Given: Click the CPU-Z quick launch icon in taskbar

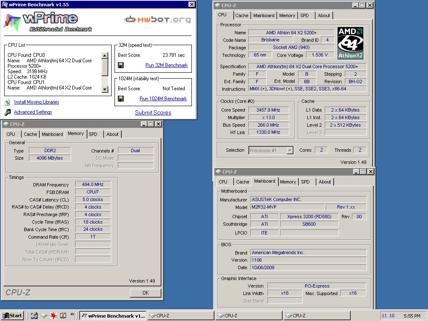Looking at the screenshot, I should coord(44,316).
